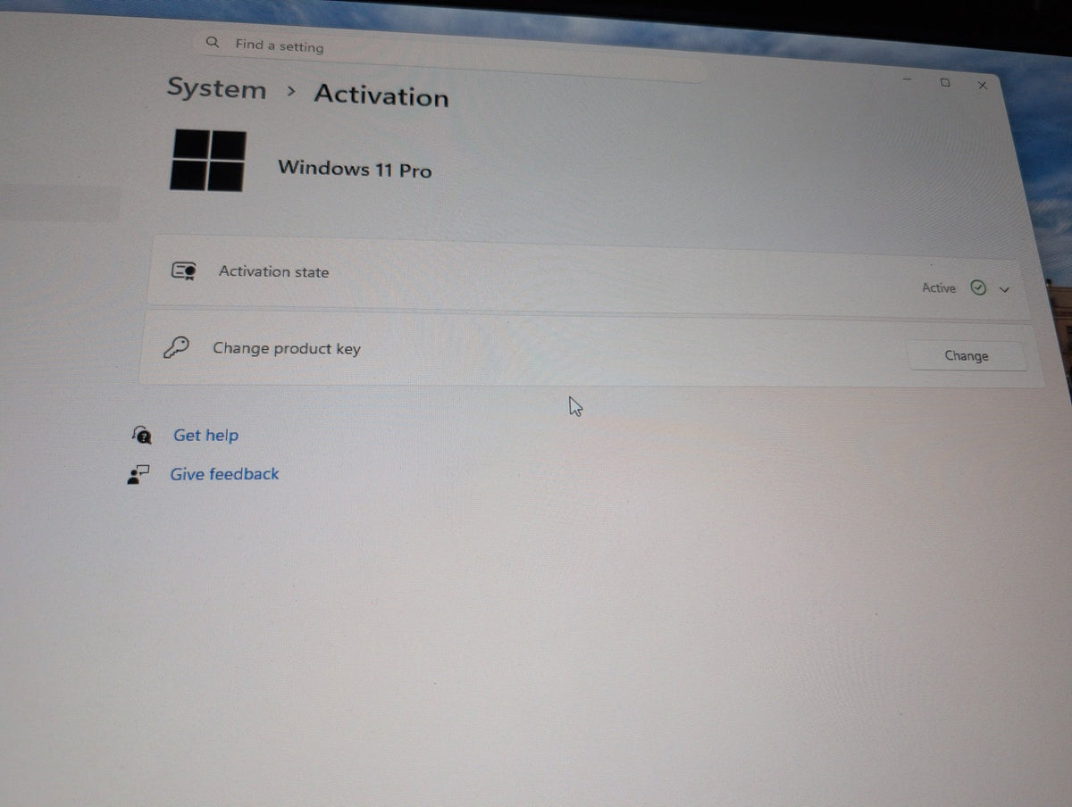Click the Activation state certificate icon

point(183,270)
